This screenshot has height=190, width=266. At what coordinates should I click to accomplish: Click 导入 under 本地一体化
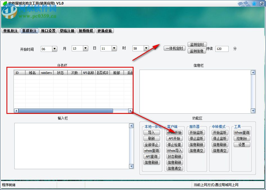click(152, 132)
